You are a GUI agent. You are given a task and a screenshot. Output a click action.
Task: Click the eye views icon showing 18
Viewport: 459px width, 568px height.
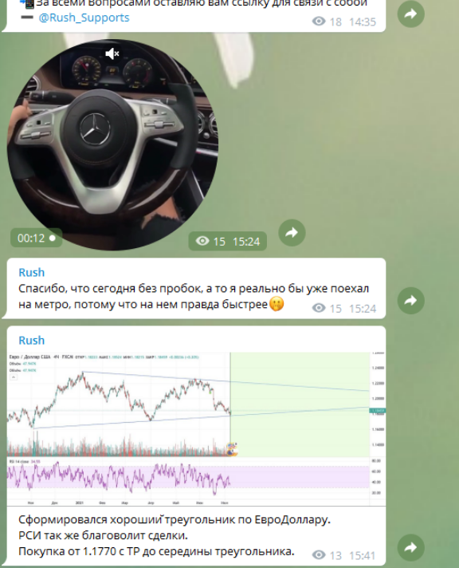point(319,22)
